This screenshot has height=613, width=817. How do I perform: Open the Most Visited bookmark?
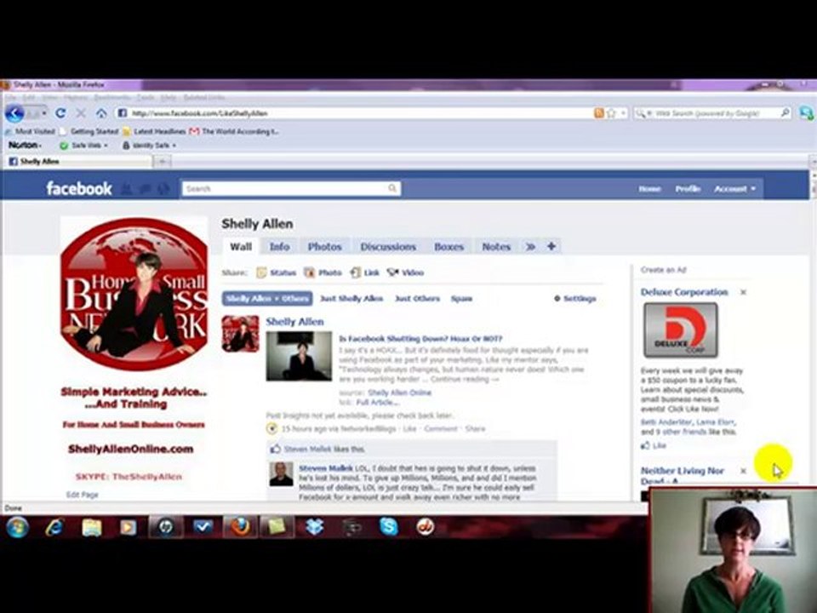pyautogui.click(x=30, y=132)
